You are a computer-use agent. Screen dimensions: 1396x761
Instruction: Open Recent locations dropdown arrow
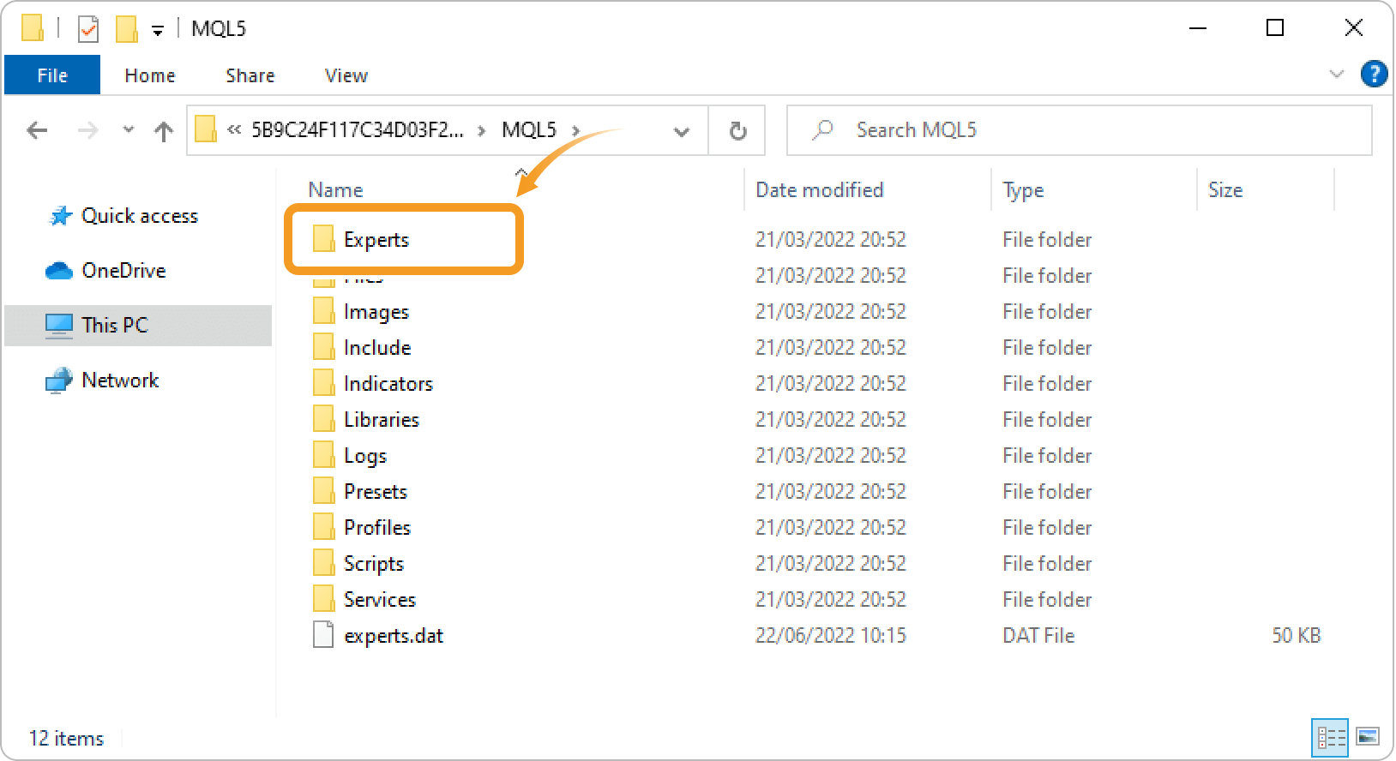coord(129,130)
